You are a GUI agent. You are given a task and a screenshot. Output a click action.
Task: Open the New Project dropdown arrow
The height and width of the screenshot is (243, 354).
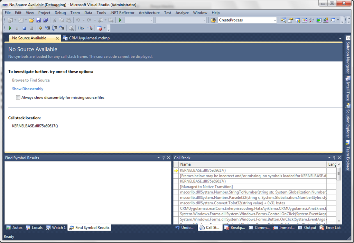tap(15, 20)
